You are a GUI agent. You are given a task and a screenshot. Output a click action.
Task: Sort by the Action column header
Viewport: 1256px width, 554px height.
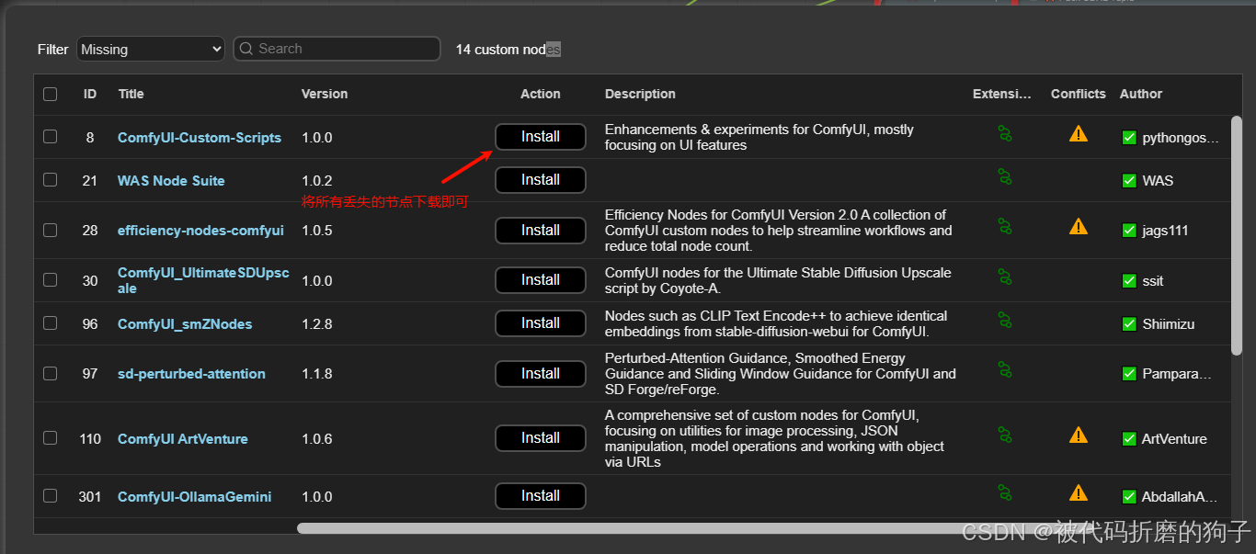pos(541,94)
